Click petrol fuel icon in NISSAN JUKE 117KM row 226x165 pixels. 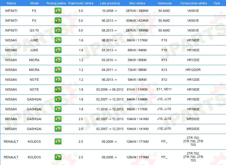(58, 40)
